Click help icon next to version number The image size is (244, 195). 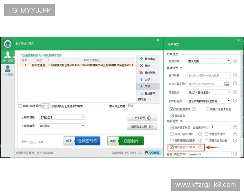[235, 127]
